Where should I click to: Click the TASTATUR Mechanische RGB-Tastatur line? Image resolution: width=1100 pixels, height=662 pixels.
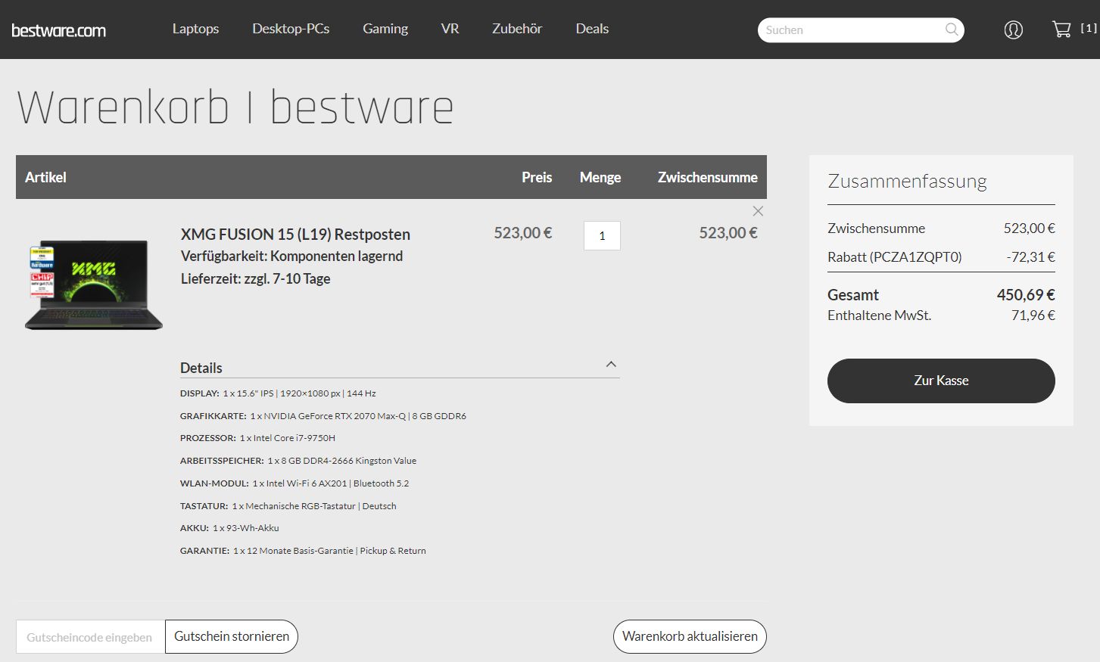288,506
